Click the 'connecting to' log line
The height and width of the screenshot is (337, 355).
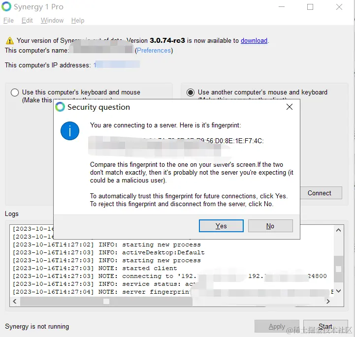[x=169, y=276]
